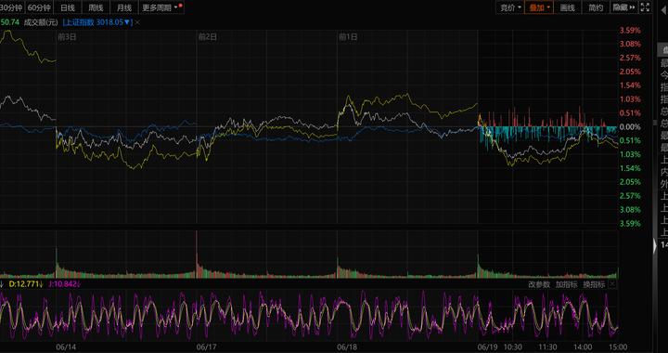Click the 成交额(元) label
This screenshot has width=668, height=353.
tap(41, 22)
